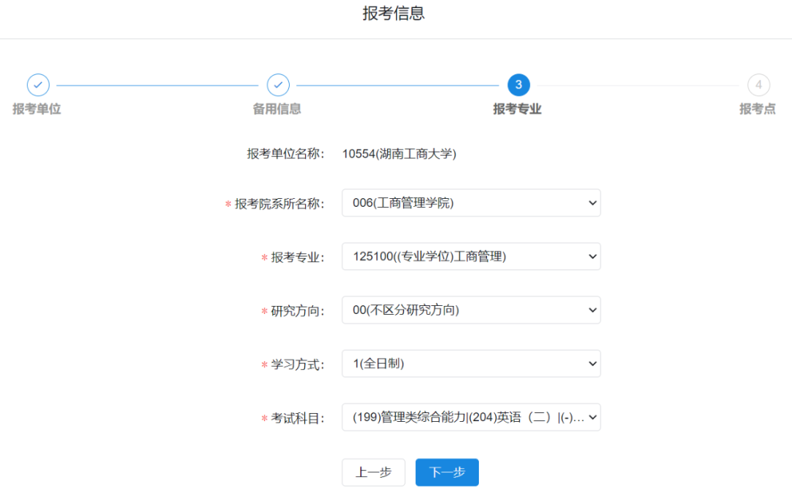Click the checkmark icon for step 备用信息
The image size is (792, 493).
278,85
